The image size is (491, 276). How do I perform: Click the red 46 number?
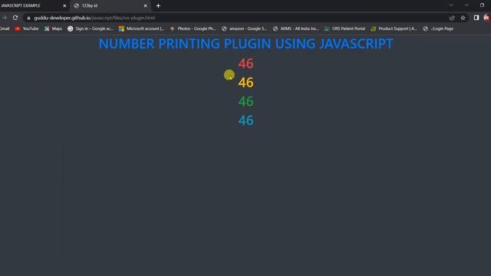(x=245, y=64)
